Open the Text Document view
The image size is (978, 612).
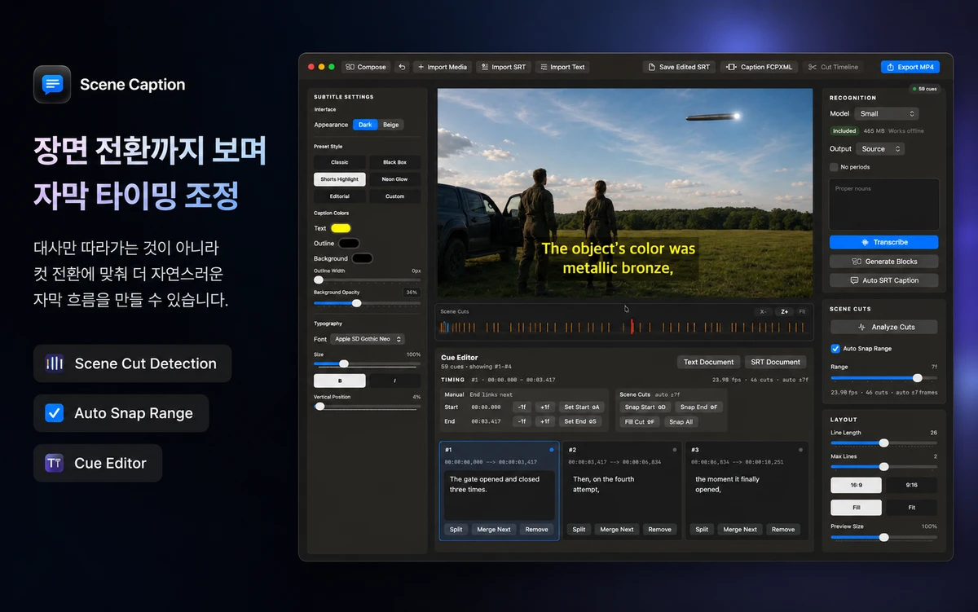pyautogui.click(x=708, y=362)
